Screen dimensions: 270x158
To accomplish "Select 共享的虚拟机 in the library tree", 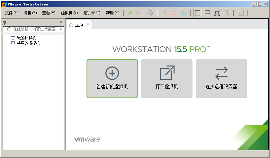I will pyautogui.click(x=28, y=43).
